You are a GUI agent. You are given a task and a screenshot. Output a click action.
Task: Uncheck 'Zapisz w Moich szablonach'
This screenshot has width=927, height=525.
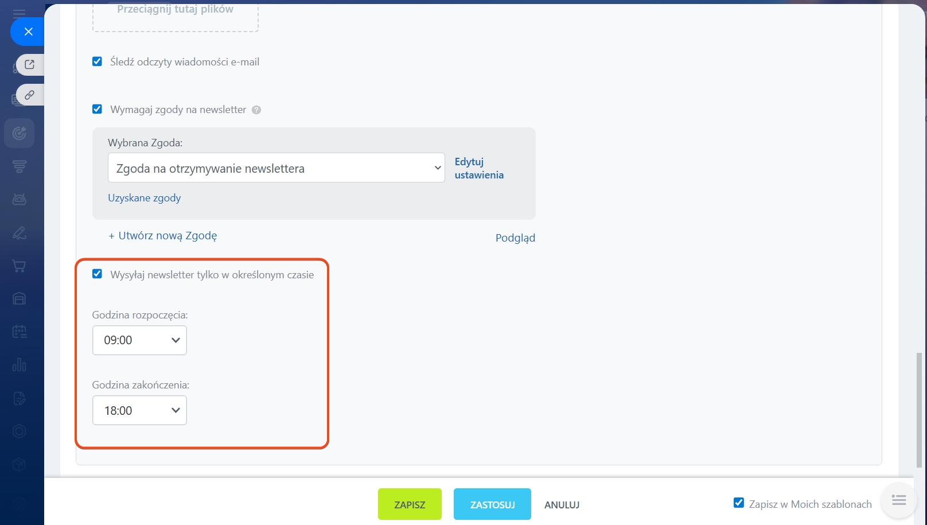739,503
